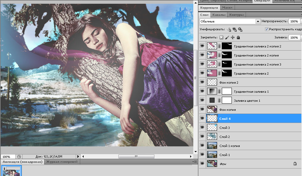This screenshot has width=302, height=176.
Task: Hide Градиентная заливка 2 копия 2 layer
Action: [202, 46]
